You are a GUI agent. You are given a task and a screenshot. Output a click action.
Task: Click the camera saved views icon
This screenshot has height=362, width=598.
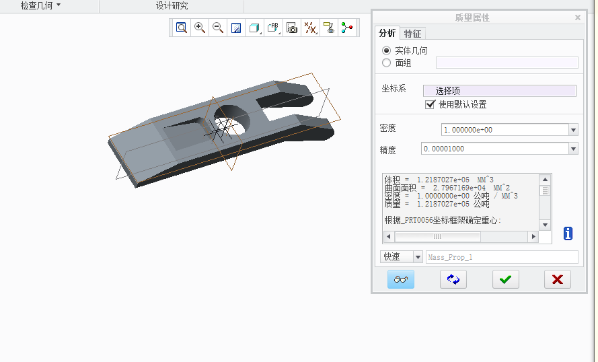click(x=291, y=28)
